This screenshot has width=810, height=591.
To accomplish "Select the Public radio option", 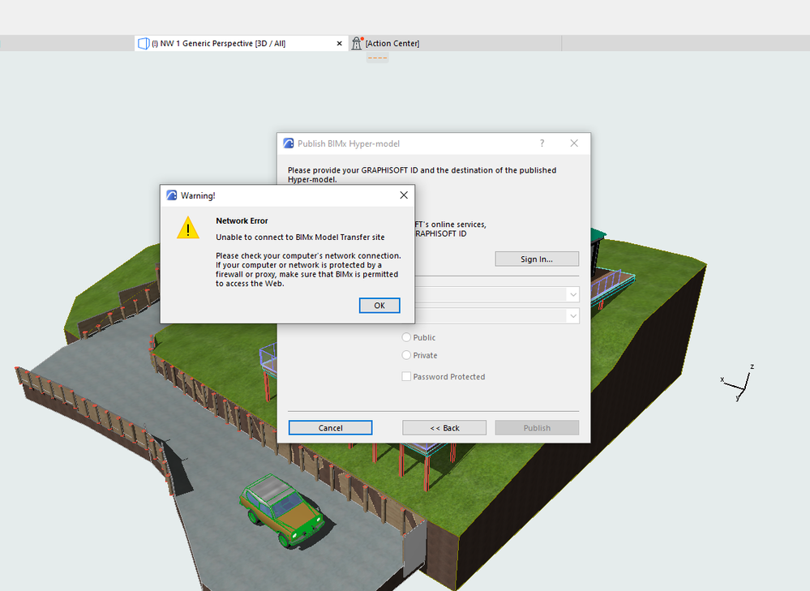I will [406, 337].
